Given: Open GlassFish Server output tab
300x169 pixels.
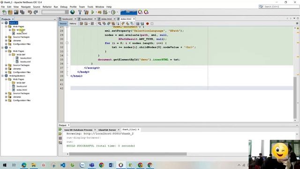Looking at the screenshot, I should [x=107, y=130].
